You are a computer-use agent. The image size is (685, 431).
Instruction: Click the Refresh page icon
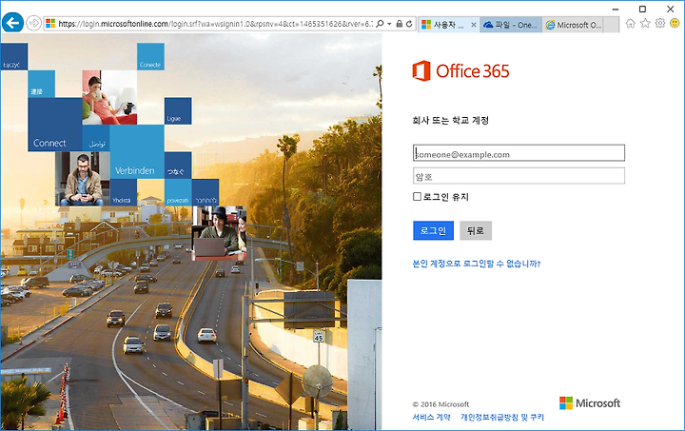point(409,24)
